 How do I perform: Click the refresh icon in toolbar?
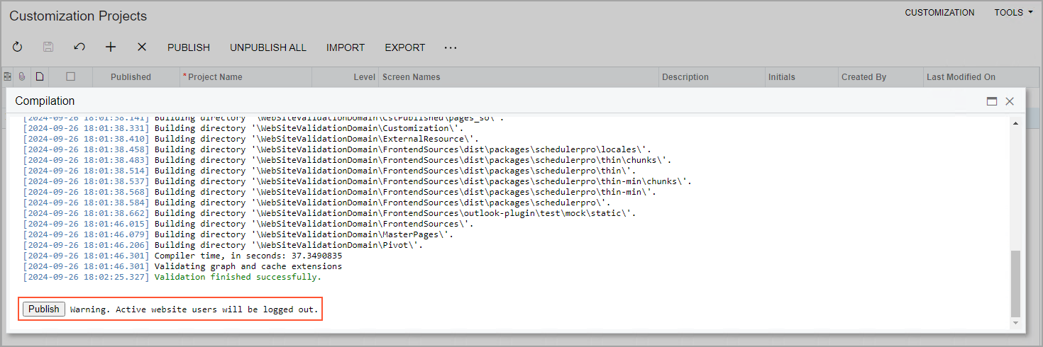(x=18, y=47)
